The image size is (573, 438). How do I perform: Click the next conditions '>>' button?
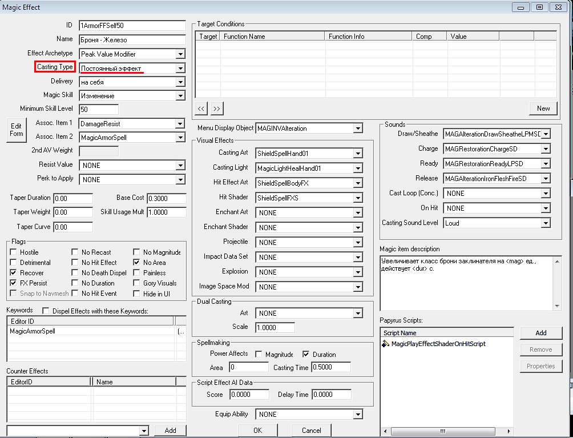(x=216, y=108)
